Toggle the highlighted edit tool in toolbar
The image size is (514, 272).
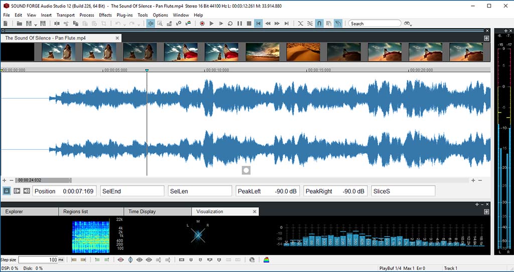click(x=151, y=24)
